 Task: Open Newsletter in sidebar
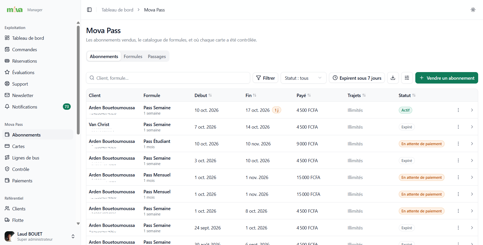tap(38, 95)
